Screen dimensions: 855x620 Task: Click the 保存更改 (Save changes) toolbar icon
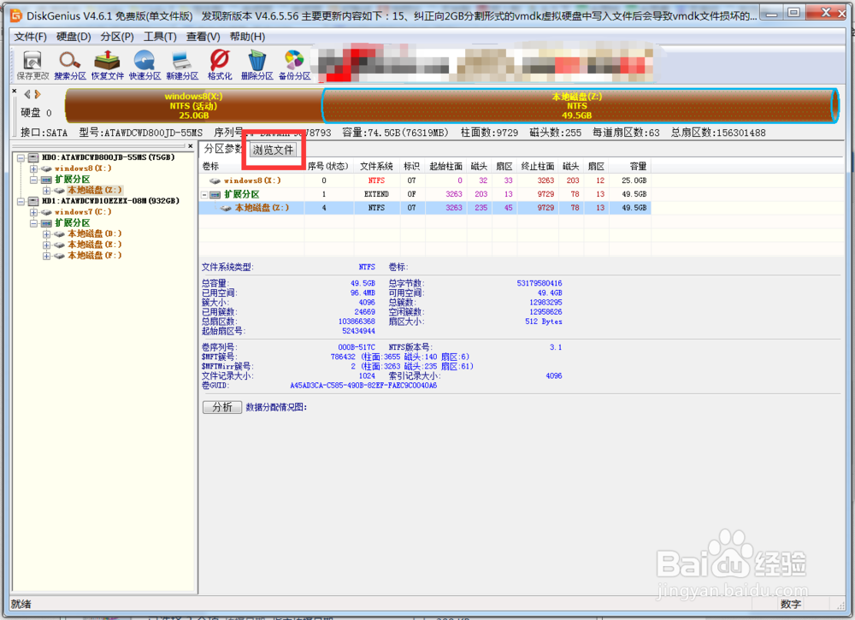click(32, 65)
